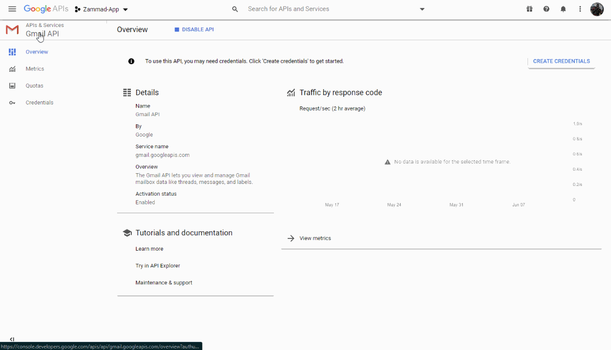Open Try in API Explorer link

tap(158, 266)
